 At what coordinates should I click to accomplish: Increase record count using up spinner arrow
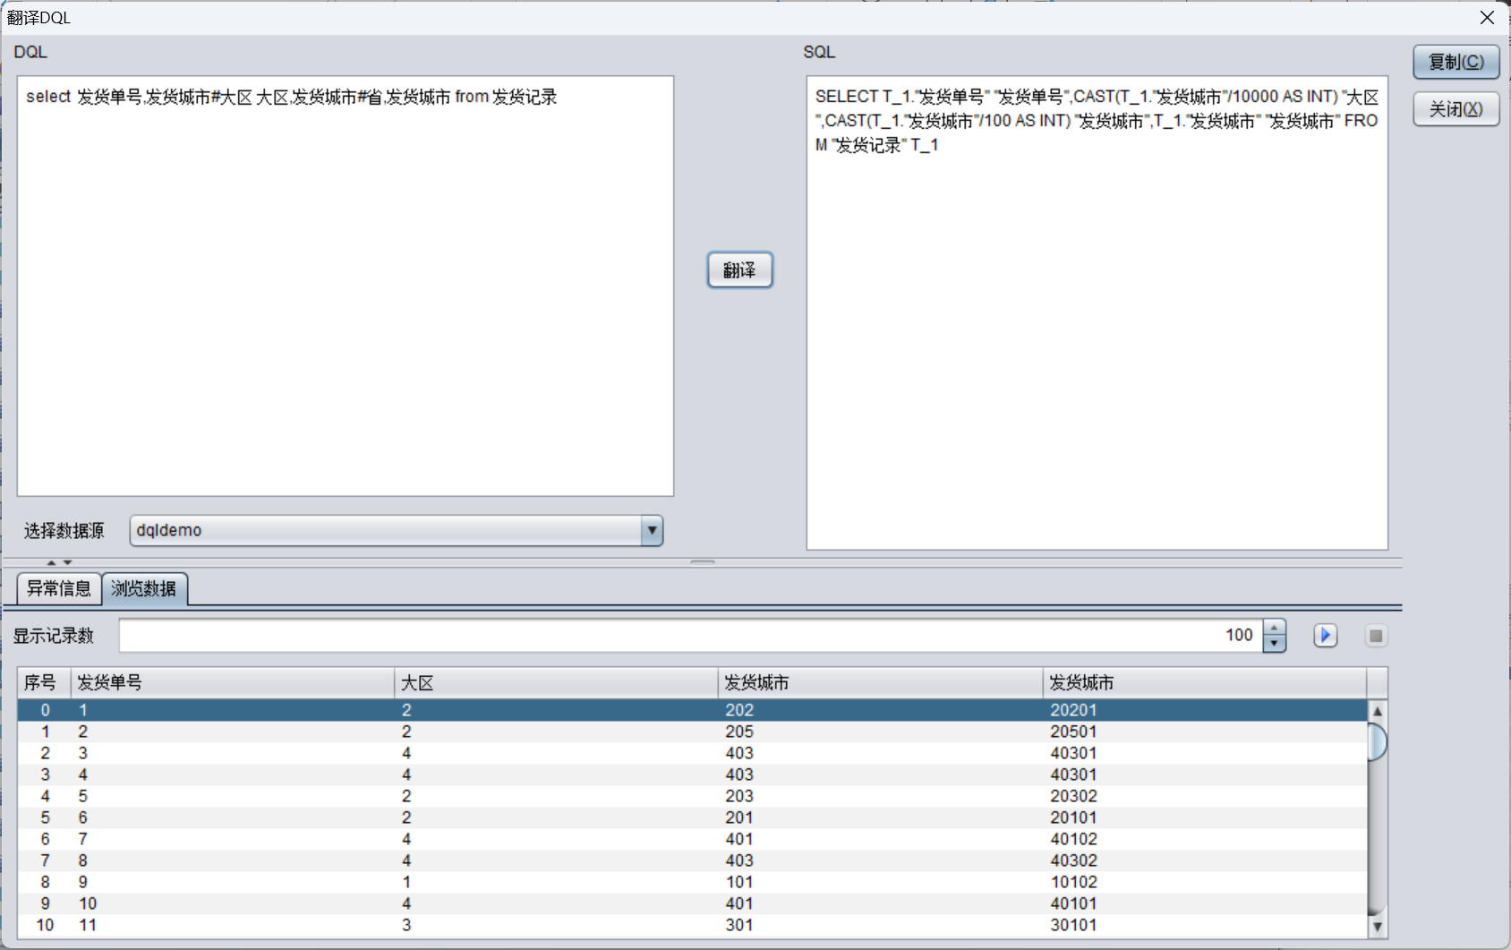point(1274,629)
